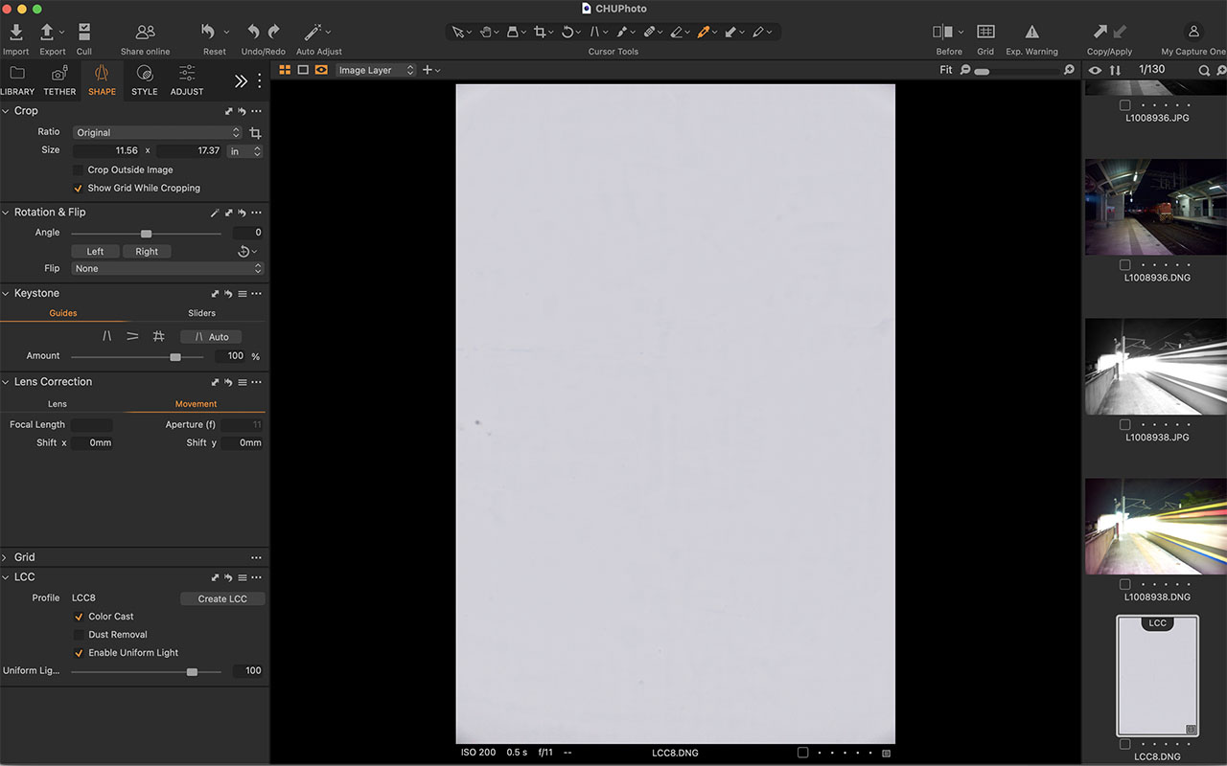Image resolution: width=1227 pixels, height=766 pixels.
Task: Click the Create LCC button
Action: (x=222, y=598)
